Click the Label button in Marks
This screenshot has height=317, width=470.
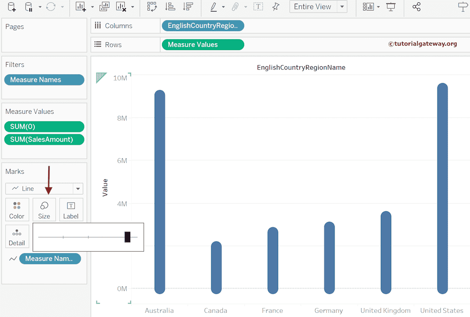point(71,209)
